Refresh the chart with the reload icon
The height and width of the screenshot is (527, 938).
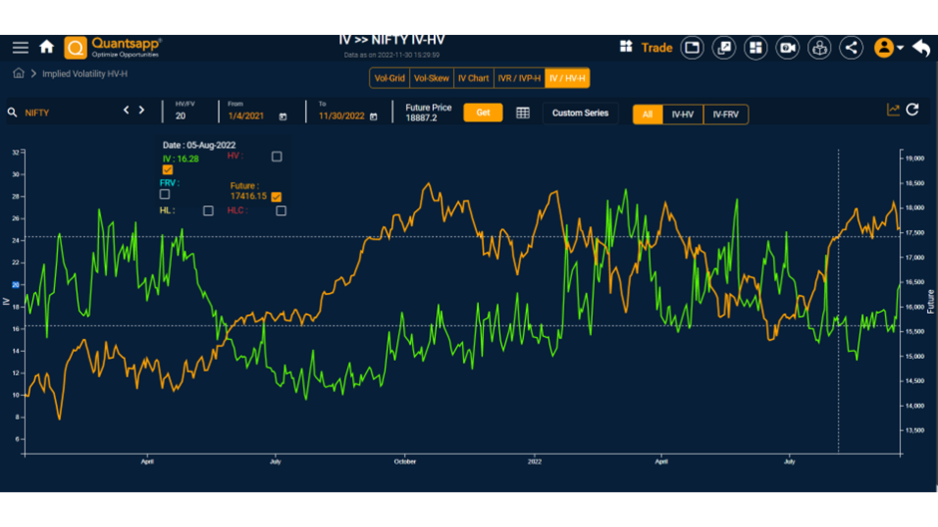pos(913,110)
